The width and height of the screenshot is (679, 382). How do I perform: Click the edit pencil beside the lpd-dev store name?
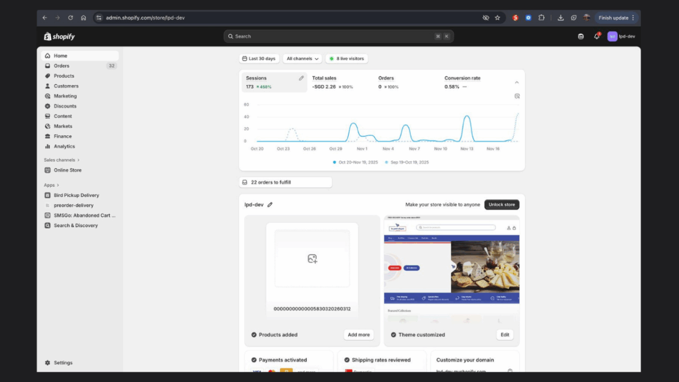(270, 205)
